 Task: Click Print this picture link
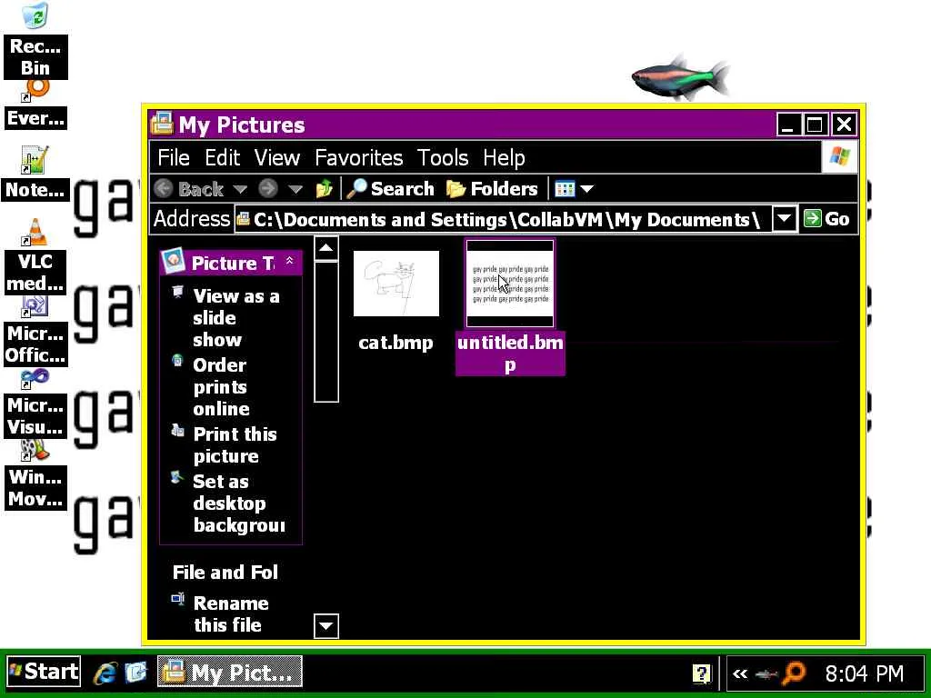235,444
